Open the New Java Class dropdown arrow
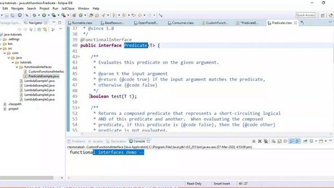This screenshot has height=188, width=334. [85, 15]
